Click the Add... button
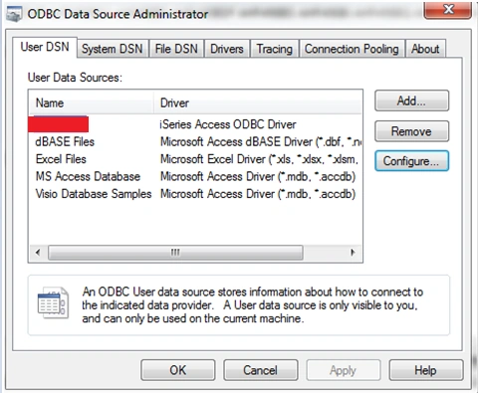Viewport: 478px width, 393px height. pyautogui.click(x=411, y=100)
